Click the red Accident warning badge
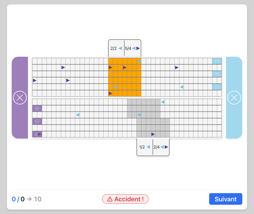The image size is (254, 214). coord(125,199)
